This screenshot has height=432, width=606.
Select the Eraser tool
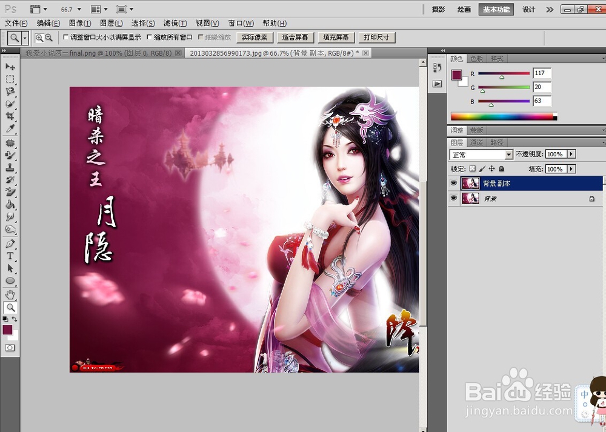click(10, 192)
